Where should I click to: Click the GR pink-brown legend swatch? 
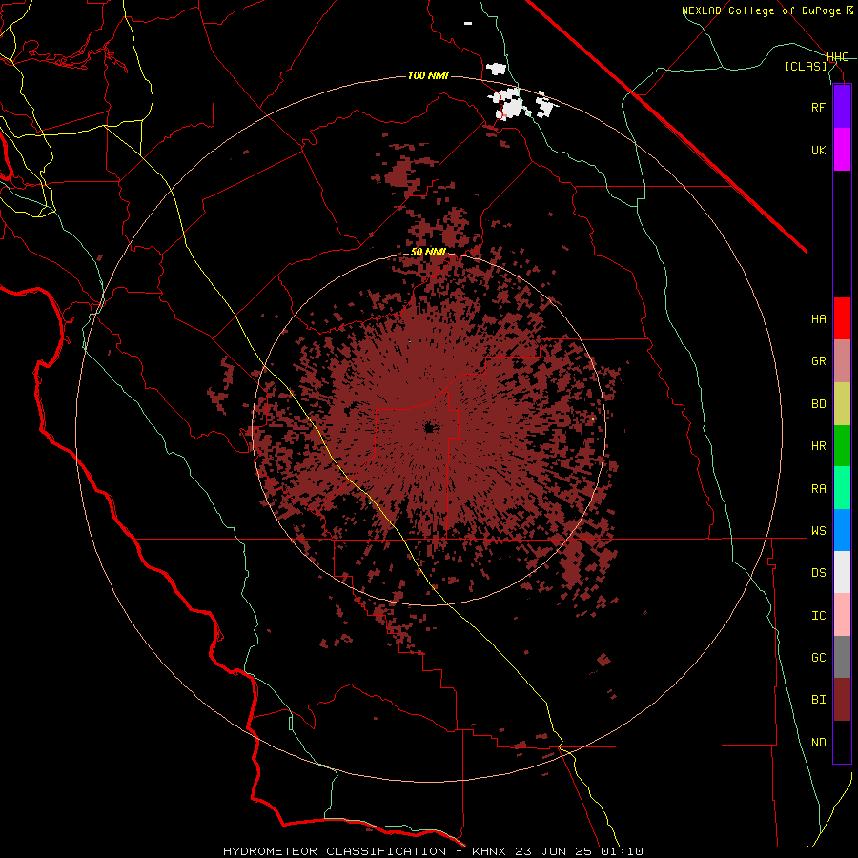coord(842,361)
